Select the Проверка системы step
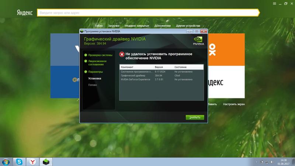This screenshot has width=295, height=166. click(100, 55)
